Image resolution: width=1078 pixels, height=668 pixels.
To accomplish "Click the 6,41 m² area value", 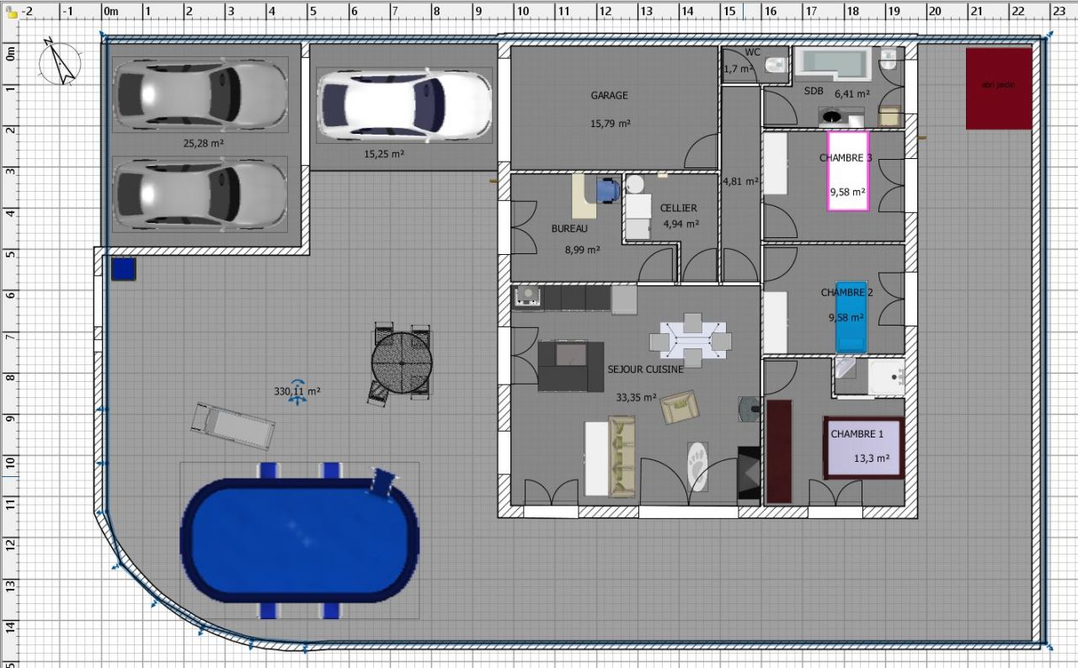I will [852, 95].
